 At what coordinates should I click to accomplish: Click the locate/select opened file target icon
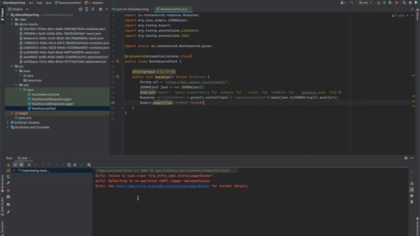80,9
